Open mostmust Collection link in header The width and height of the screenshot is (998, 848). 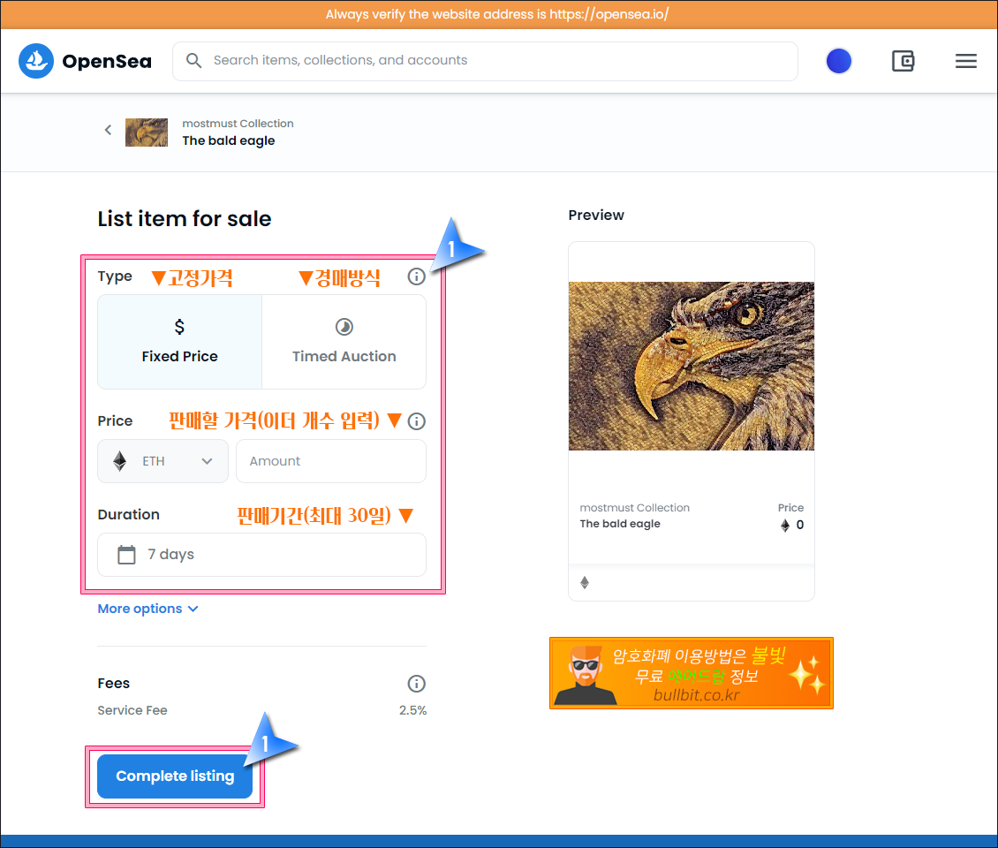pos(238,124)
